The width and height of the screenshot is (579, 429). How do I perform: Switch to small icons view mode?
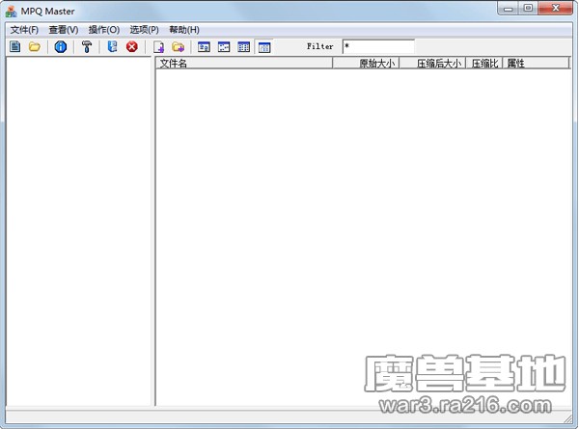[224, 46]
